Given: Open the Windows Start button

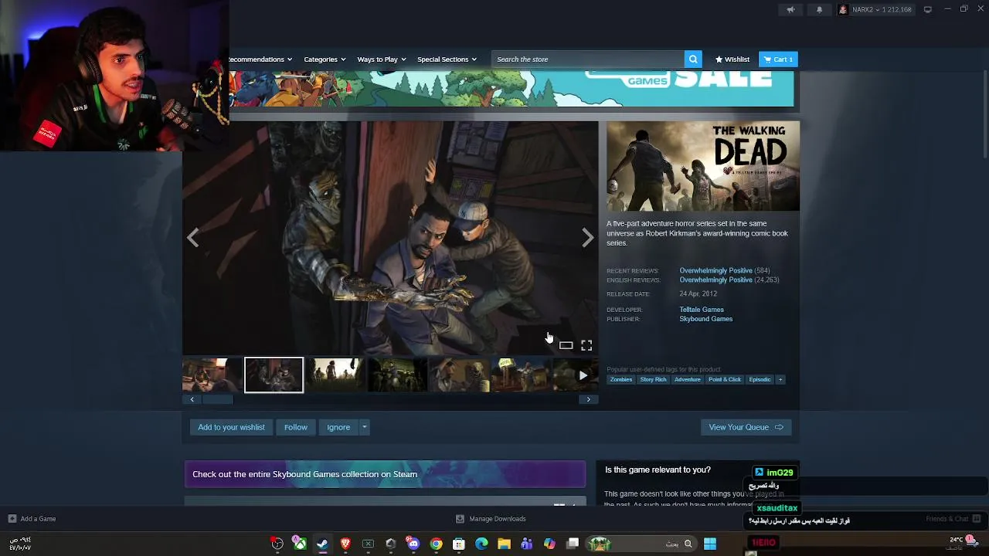Looking at the screenshot, I should click(710, 544).
